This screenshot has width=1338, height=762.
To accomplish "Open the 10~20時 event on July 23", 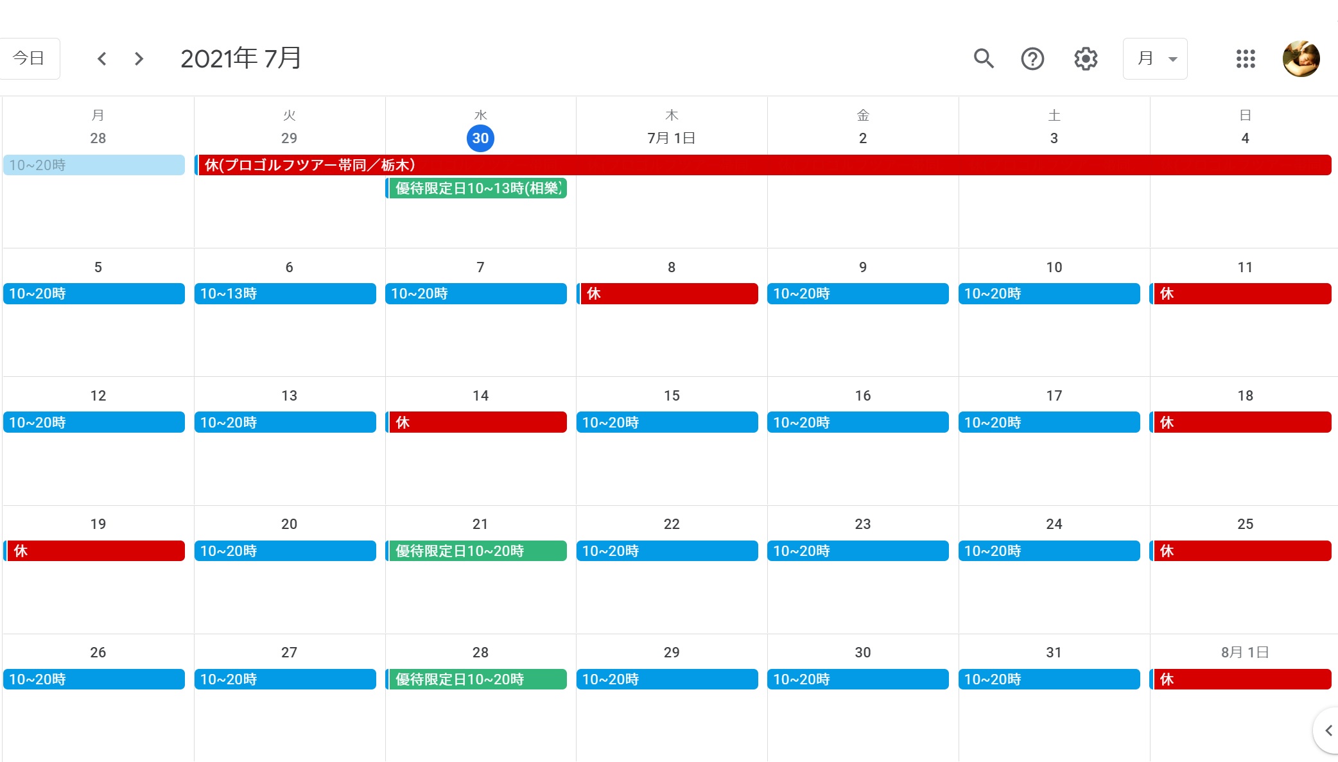I will (x=858, y=551).
